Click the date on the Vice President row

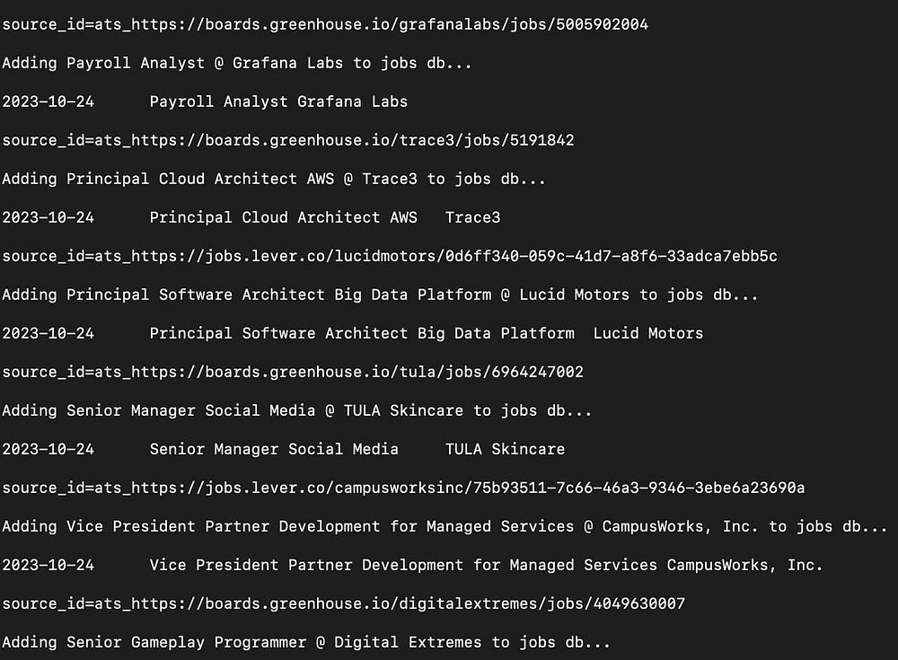pos(48,564)
